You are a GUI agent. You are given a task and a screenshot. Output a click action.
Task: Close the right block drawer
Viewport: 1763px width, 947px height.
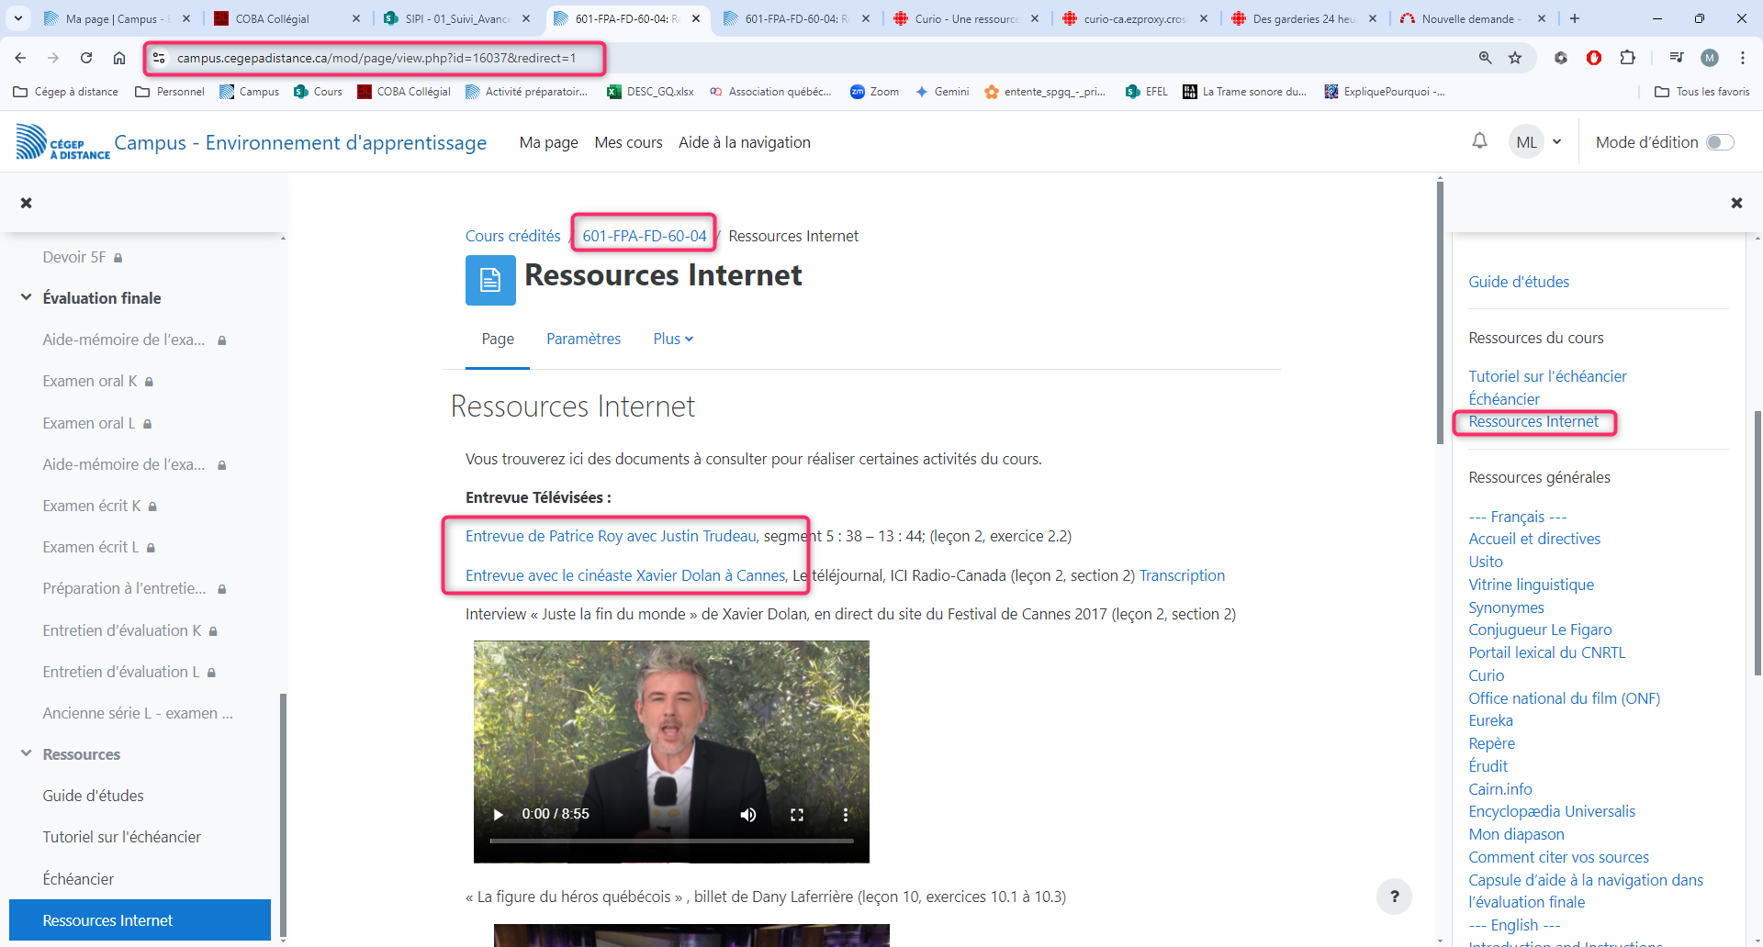(1735, 203)
